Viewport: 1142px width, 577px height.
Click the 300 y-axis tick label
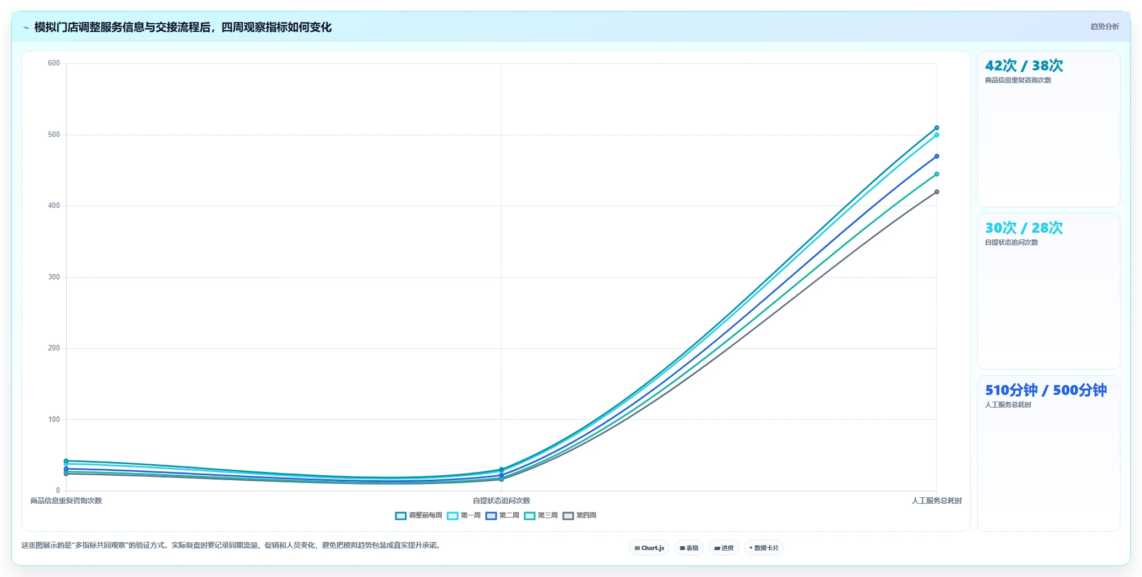click(x=54, y=277)
